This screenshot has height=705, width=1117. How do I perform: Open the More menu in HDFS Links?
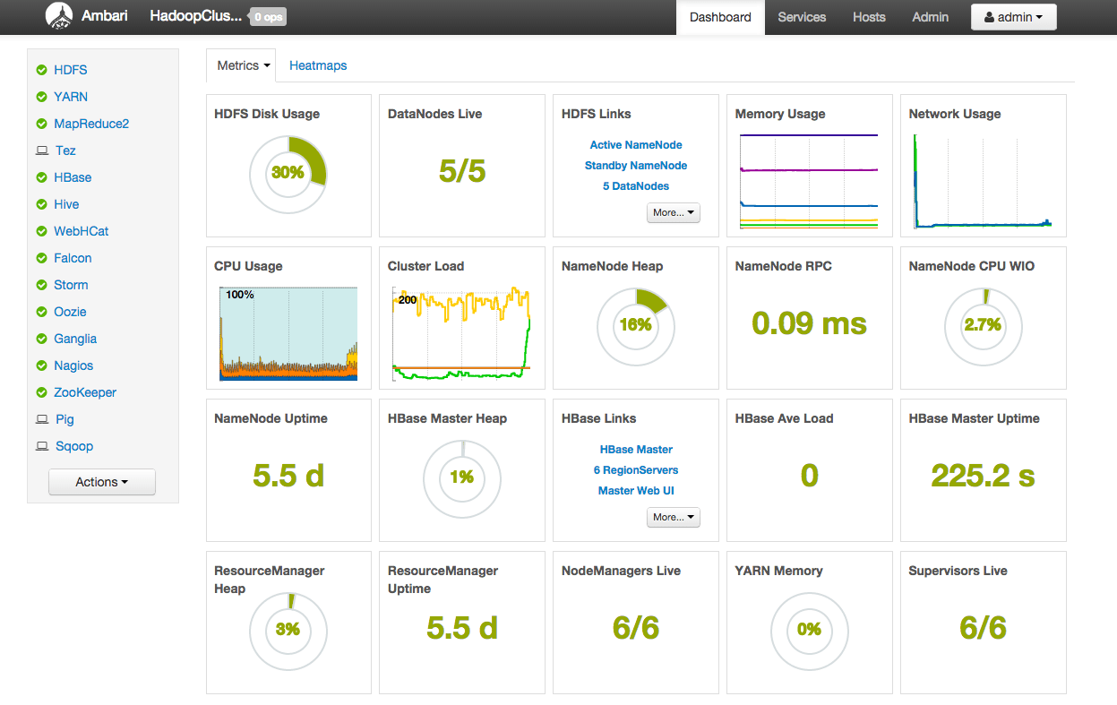(673, 212)
